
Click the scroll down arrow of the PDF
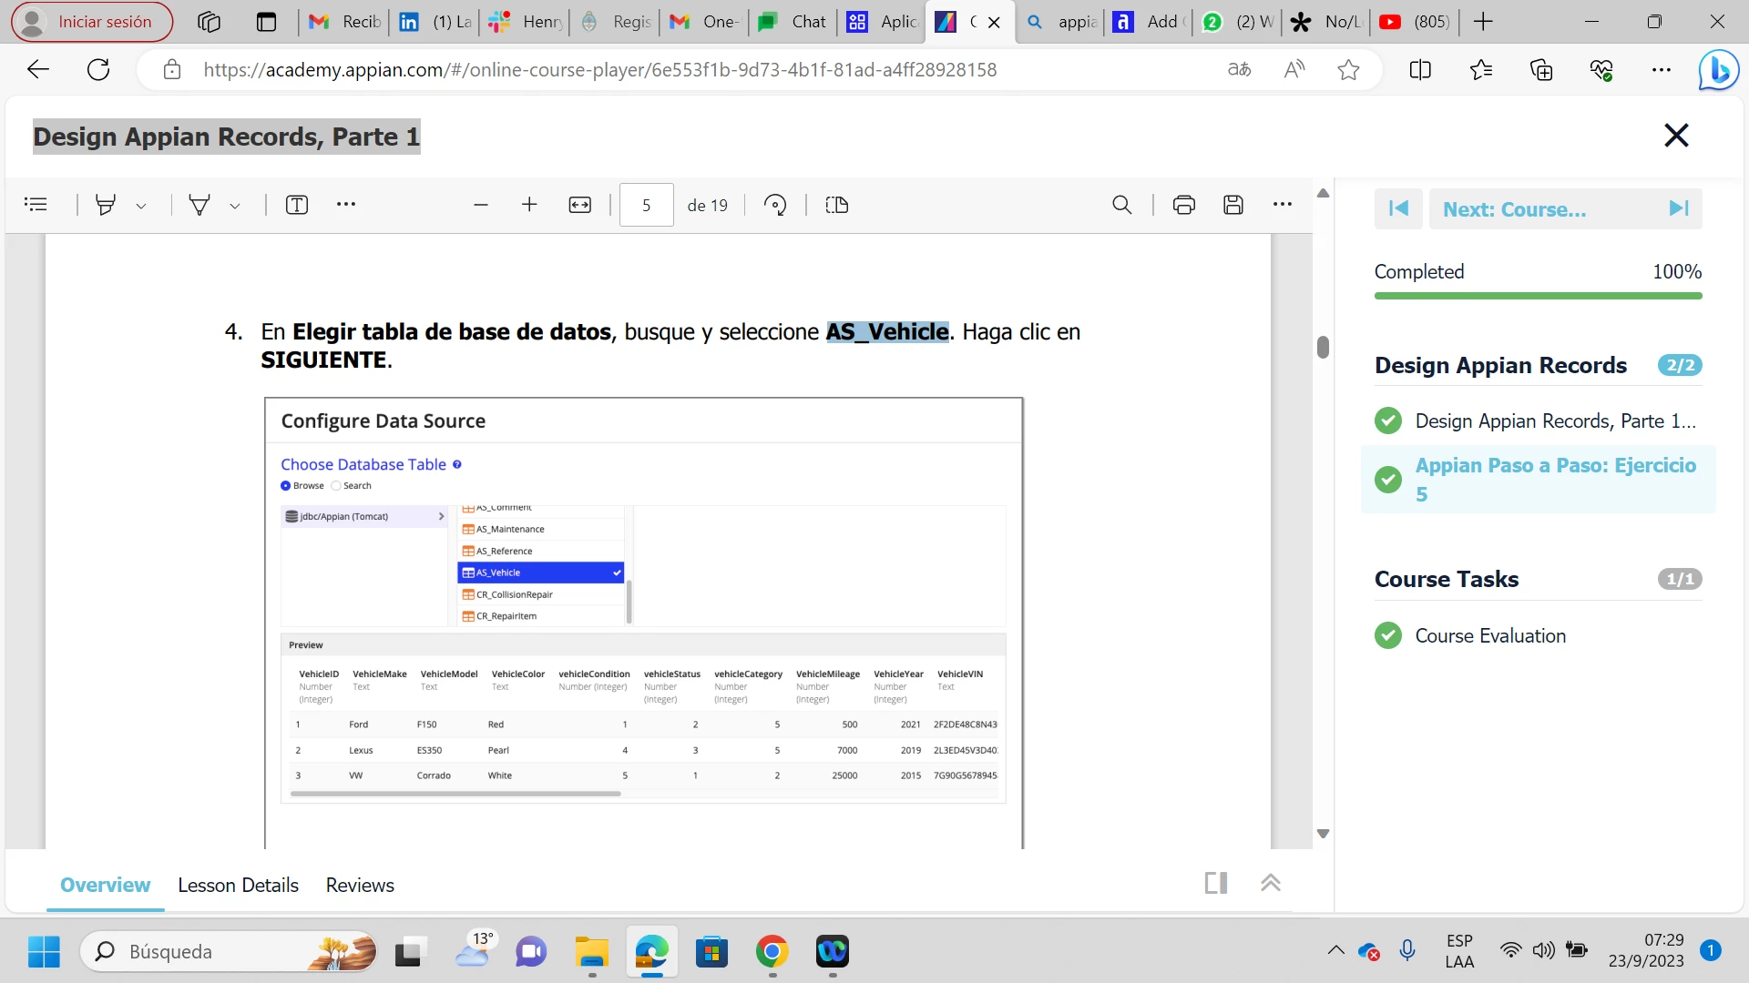(1324, 834)
